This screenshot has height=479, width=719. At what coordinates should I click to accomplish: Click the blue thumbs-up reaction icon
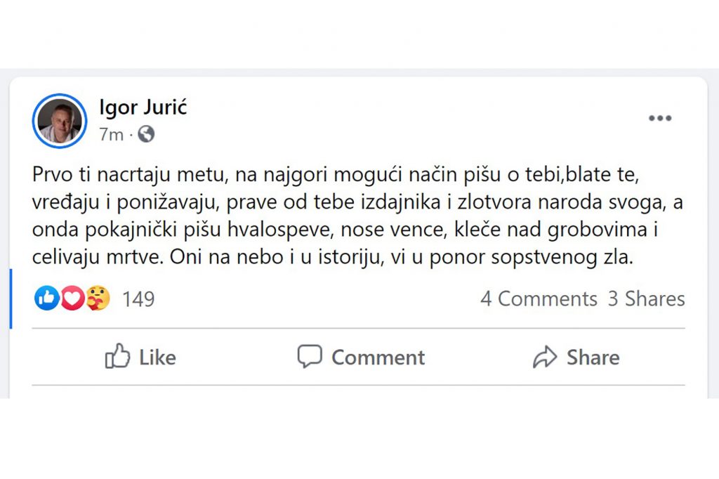coord(47,298)
